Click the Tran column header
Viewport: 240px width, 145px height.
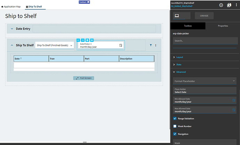[x=66, y=59]
